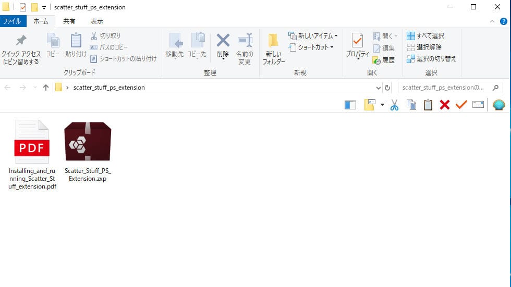Click Paste shortcut (ショートカットの貼り付け)
This screenshot has height=287, width=511.
pyautogui.click(x=124, y=58)
